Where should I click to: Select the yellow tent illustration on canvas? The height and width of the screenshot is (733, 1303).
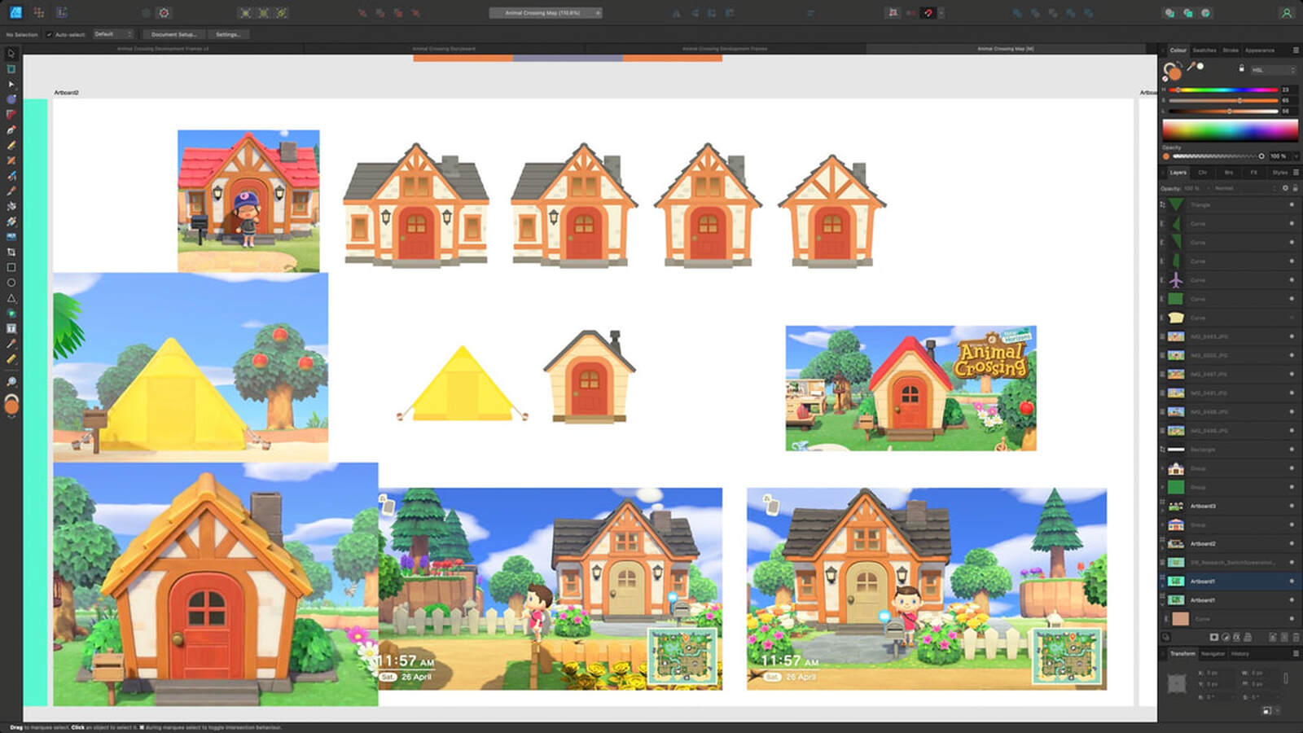(462, 384)
